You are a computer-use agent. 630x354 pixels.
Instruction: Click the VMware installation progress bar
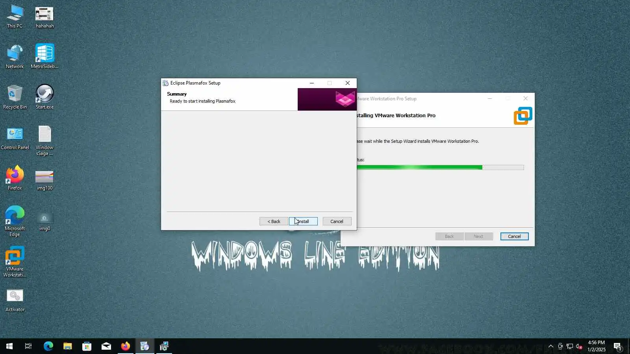click(x=440, y=168)
